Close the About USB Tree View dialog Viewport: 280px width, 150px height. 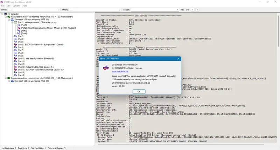pyautogui.click(x=178, y=59)
